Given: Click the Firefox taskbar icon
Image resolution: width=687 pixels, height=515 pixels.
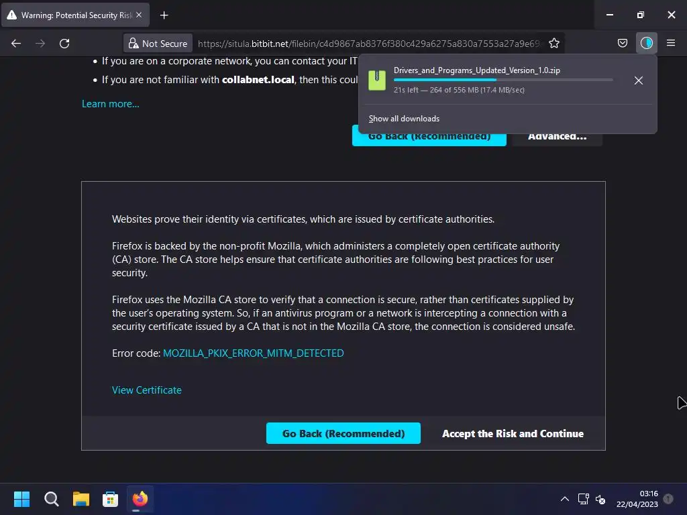Looking at the screenshot, I should [x=140, y=499].
